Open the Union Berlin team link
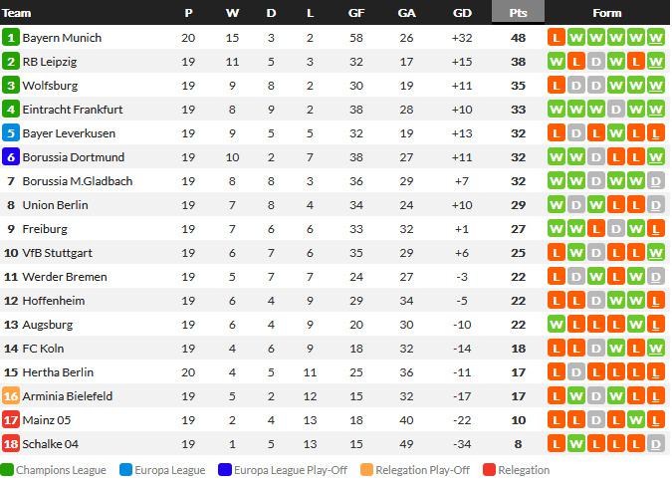 pos(56,205)
